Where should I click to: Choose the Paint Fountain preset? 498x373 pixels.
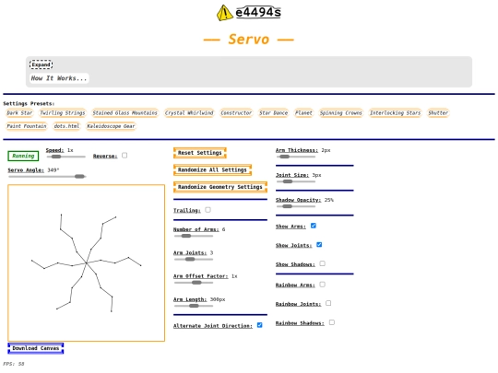click(x=27, y=126)
